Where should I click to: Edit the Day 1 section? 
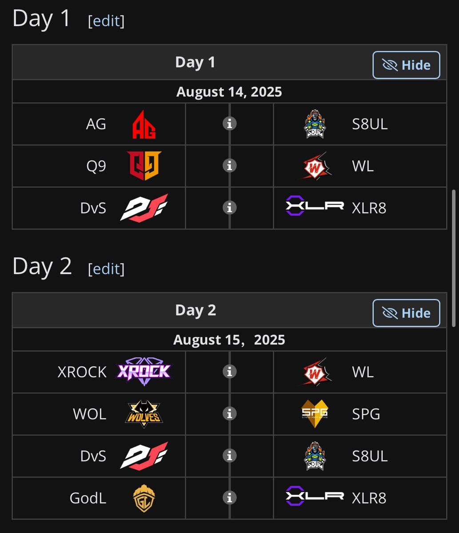click(106, 21)
